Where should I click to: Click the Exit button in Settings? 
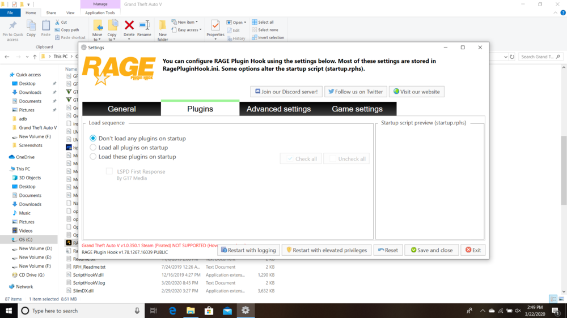click(473, 250)
